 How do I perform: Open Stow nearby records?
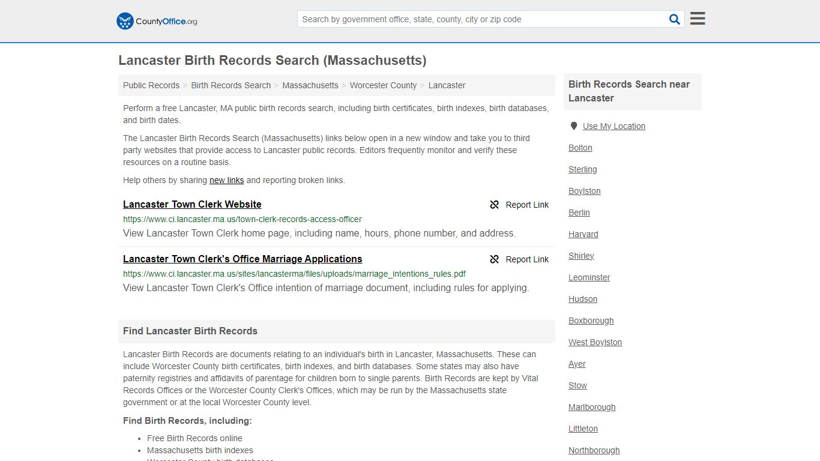(578, 385)
